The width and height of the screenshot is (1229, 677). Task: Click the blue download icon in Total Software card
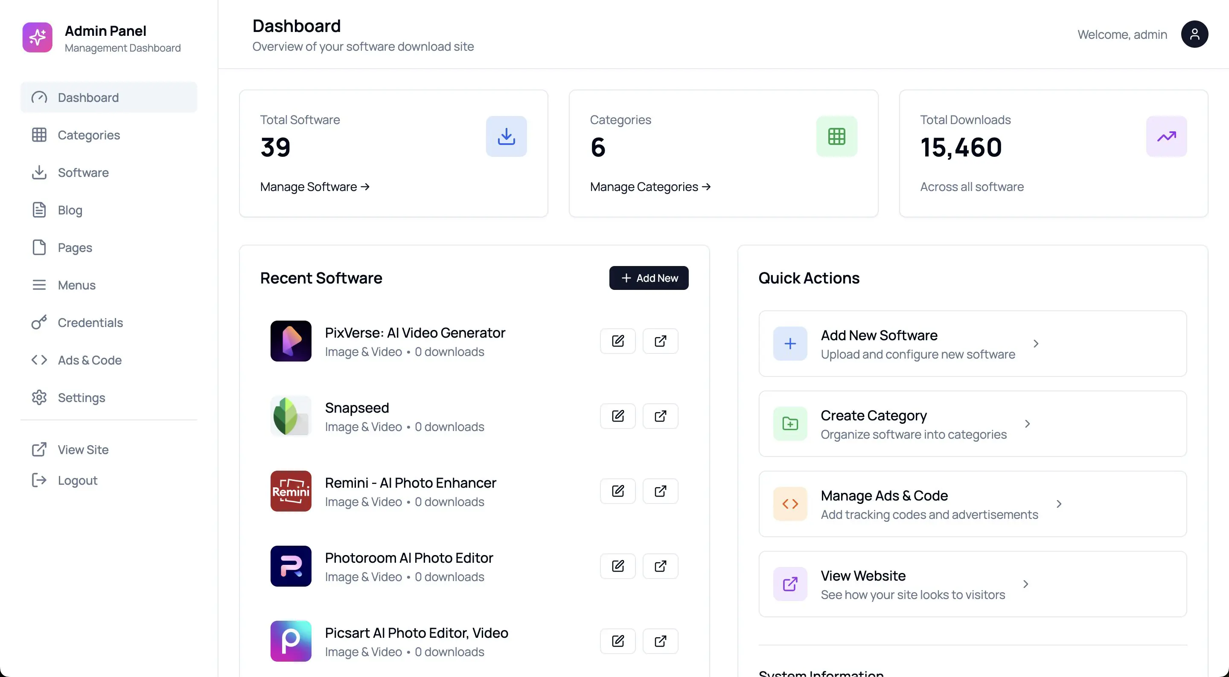[506, 136]
